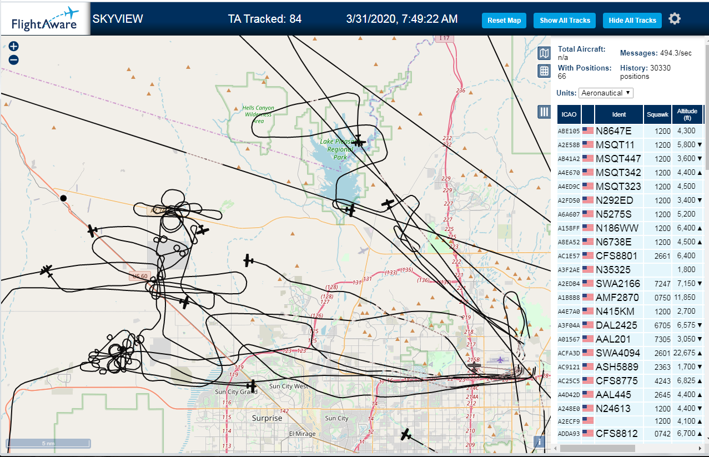709x457 pixels.
Task: Click the I 17 highway shield at top
Action: click(446, 38)
